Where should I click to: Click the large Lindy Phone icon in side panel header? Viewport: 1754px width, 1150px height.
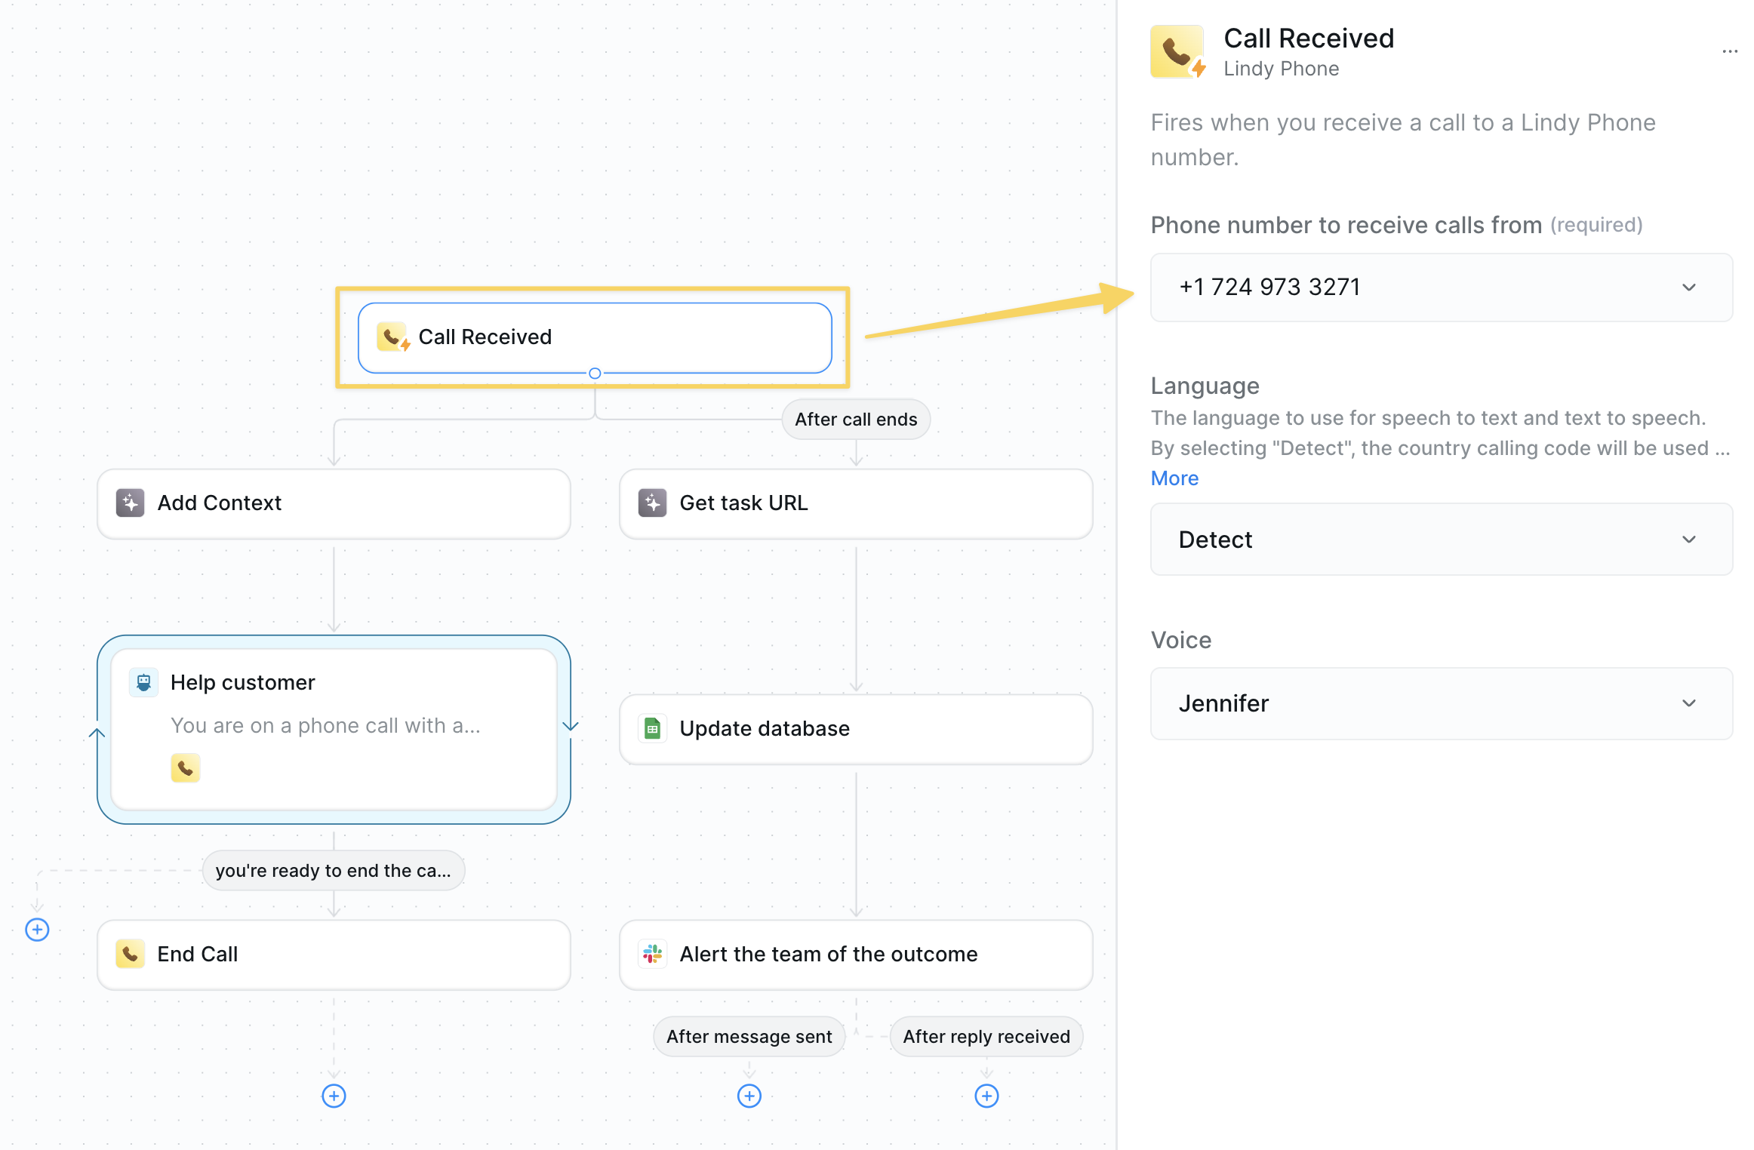1177,51
